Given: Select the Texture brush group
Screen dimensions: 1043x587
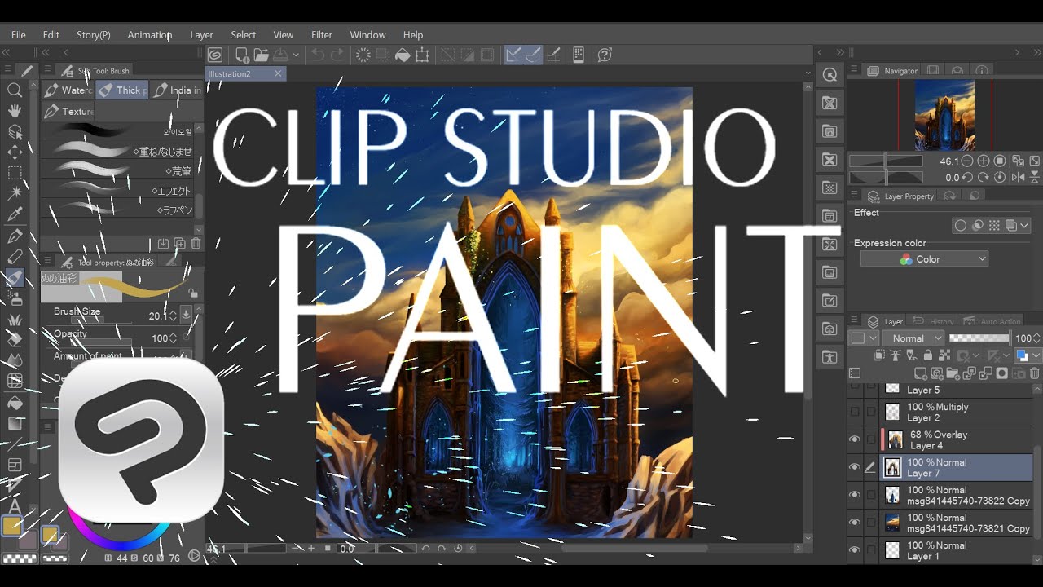Looking at the screenshot, I should click(x=69, y=111).
